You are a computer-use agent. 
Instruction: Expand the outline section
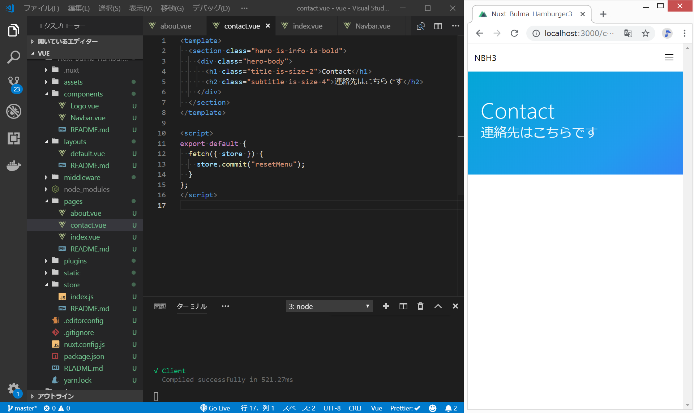(x=85, y=396)
